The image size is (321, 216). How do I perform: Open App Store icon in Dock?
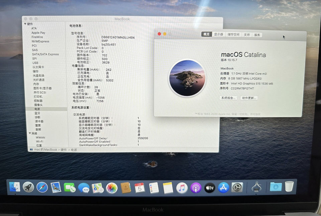223,188
